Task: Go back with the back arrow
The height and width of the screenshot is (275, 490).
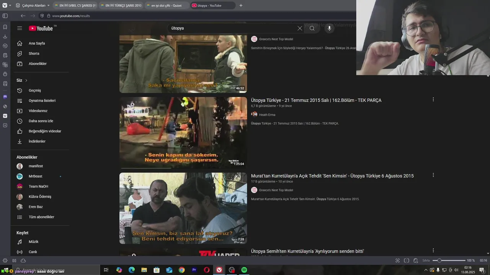Action: point(23,16)
